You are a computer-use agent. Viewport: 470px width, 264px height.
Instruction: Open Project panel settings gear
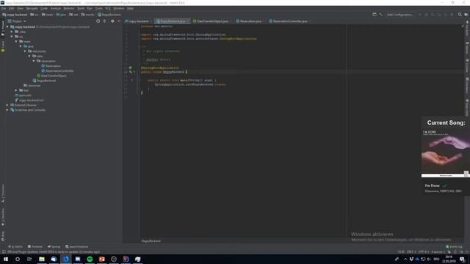tap(112, 21)
